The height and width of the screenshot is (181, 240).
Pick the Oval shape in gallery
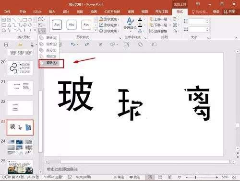pos(30,20)
